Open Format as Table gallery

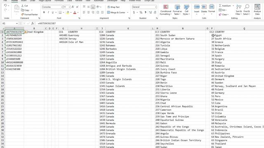[177, 10]
